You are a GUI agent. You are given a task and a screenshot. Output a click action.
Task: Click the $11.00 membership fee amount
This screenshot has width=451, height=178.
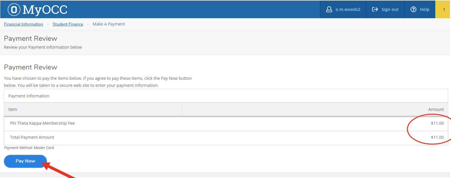point(437,123)
